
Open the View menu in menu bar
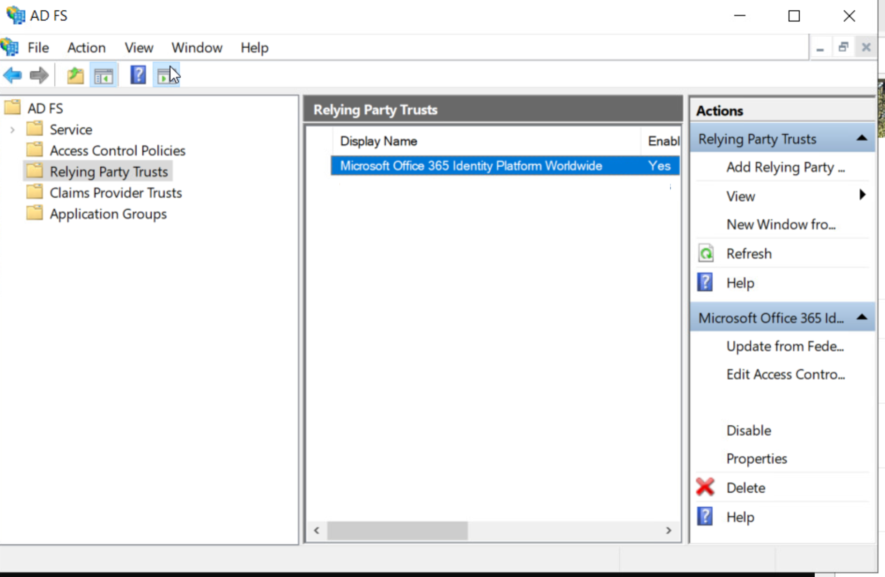(139, 47)
